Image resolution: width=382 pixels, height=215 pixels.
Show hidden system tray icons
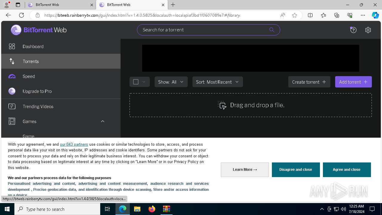click(x=322, y=209)
